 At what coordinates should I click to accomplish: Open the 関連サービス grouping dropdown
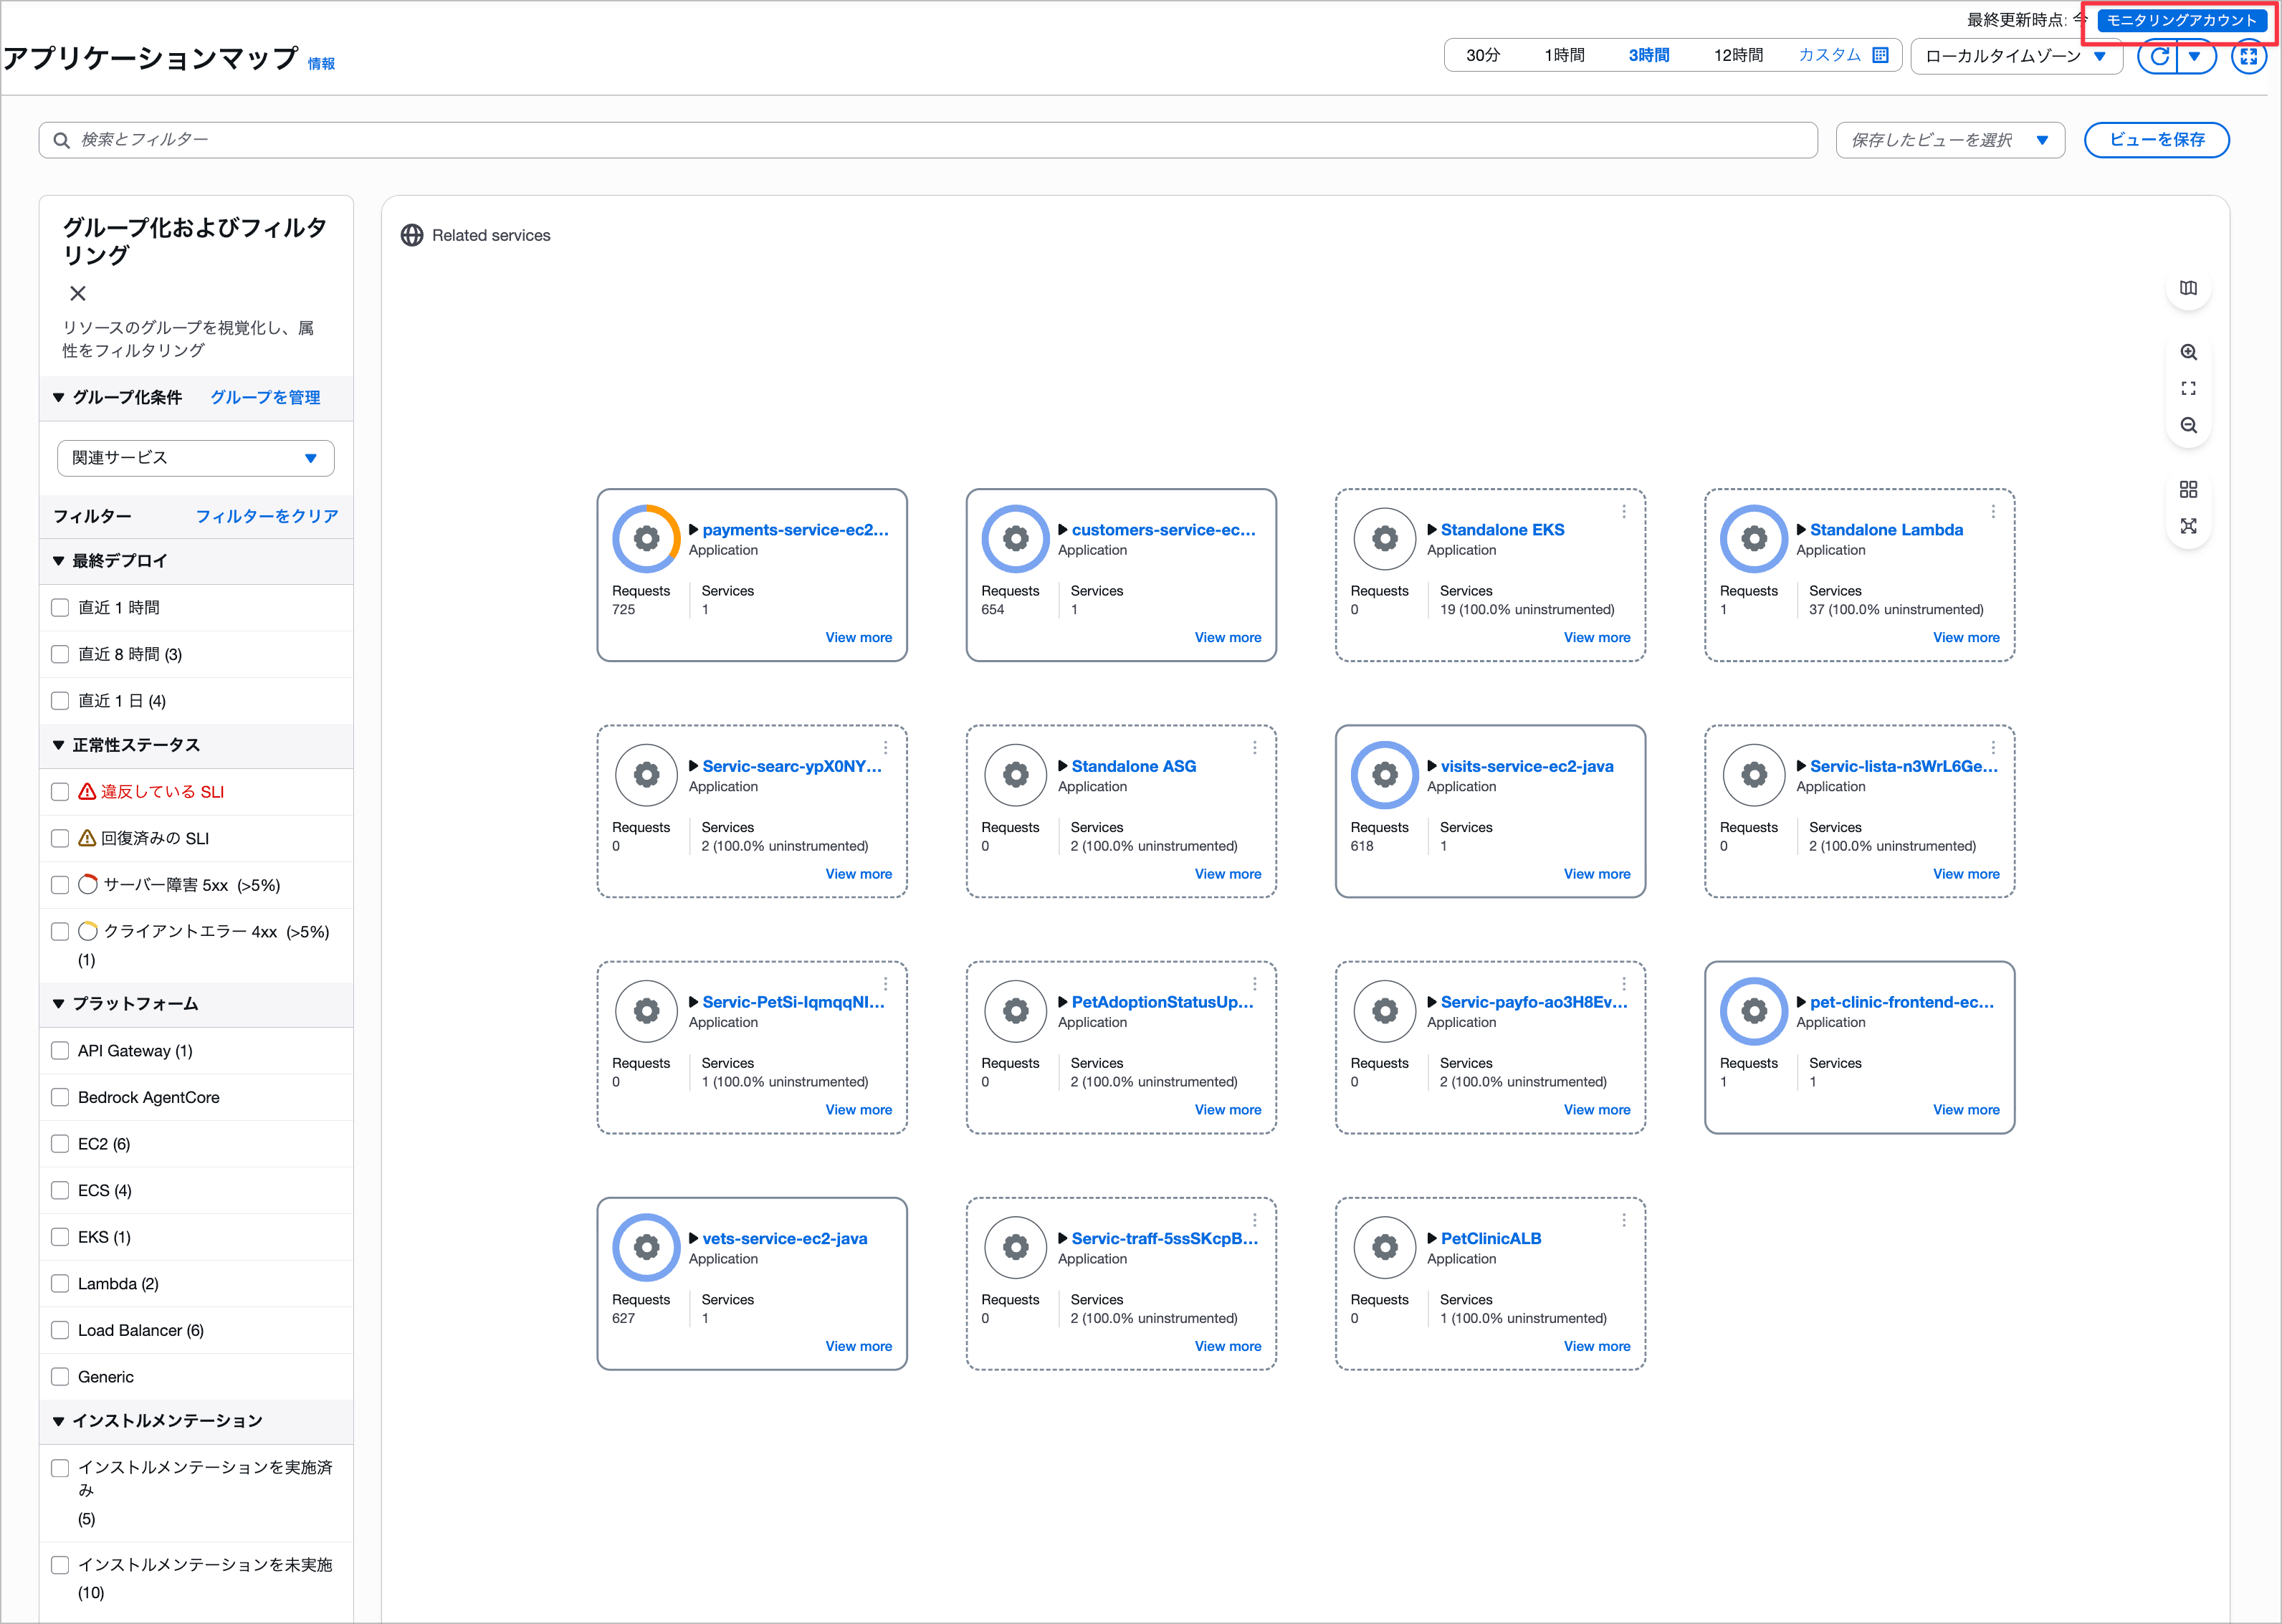pyautogui.click(x=195, y=458)
